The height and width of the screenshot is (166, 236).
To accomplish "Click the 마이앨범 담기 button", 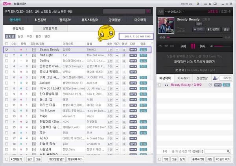I will (x=57, y=159).
